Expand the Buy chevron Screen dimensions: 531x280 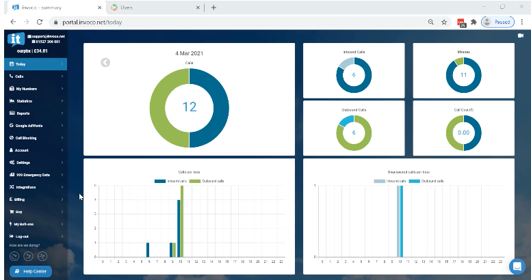[62, 212]
